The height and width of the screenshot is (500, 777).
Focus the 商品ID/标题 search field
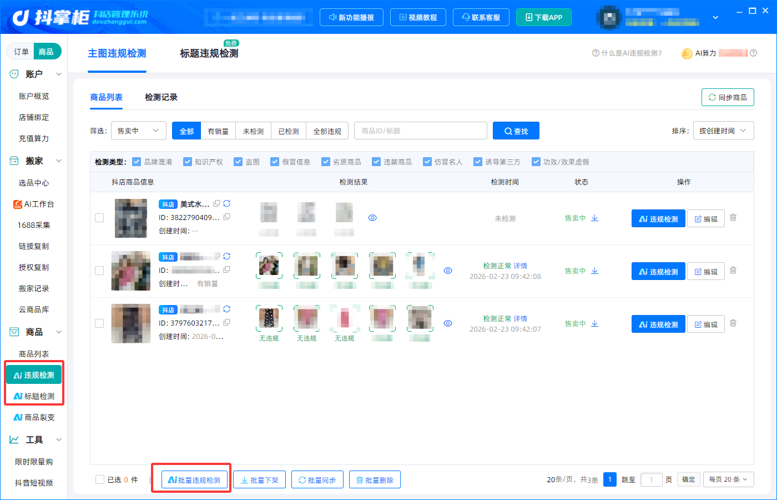click(x=421, y=131)
